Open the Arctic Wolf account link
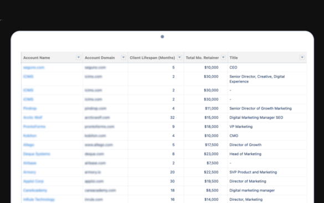 tap(33, 117)
